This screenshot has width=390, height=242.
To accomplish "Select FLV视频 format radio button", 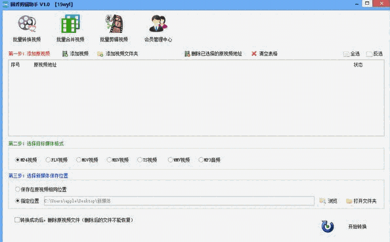I will click(48, 160).
